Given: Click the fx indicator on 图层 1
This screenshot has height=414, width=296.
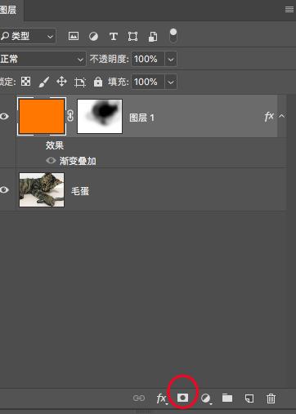Looking at the screenshot, I should (x=269, y=117).
